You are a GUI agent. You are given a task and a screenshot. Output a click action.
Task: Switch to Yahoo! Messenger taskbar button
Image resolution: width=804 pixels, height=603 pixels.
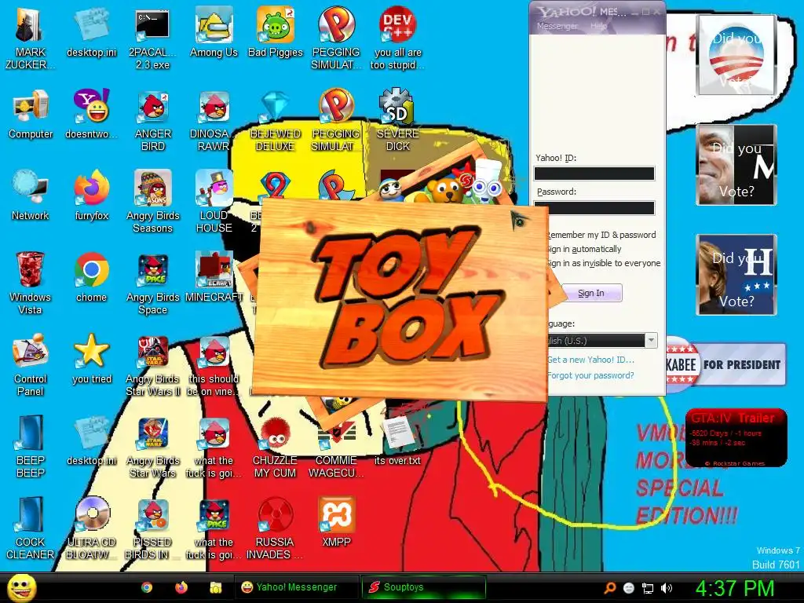click(x=296, y=587)
